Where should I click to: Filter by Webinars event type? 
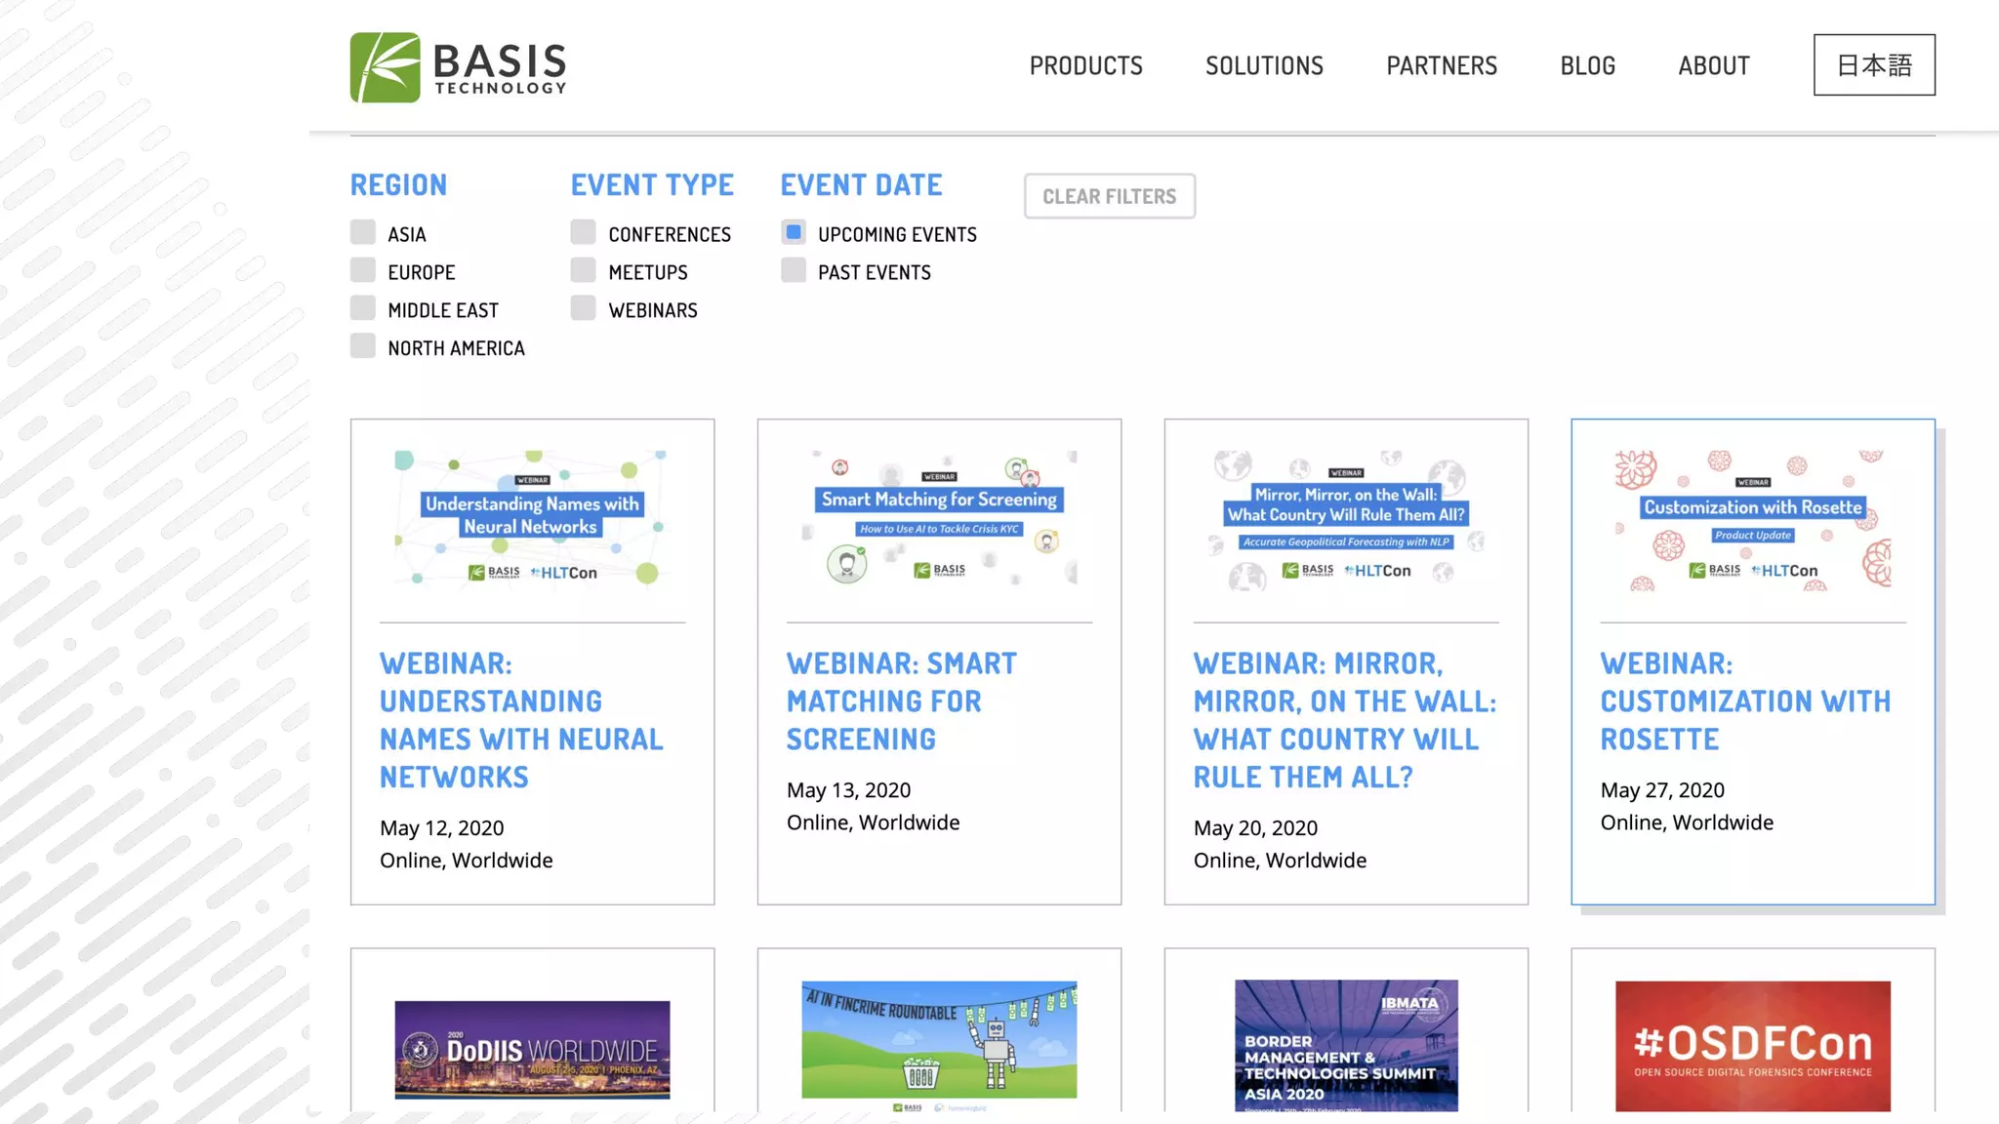point(584,308)
